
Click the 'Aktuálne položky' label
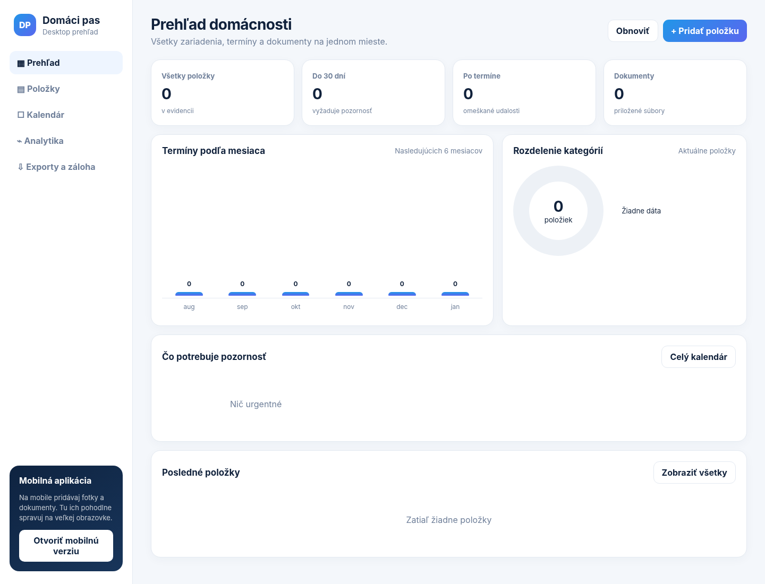tap(707, 151)
